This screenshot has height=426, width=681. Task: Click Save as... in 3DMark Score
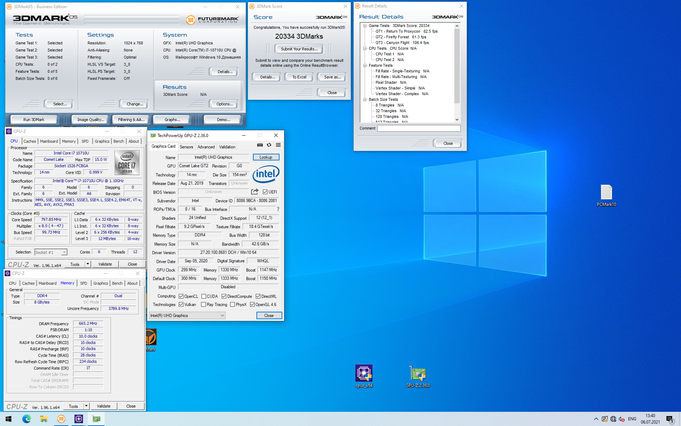tap(332, 77)
